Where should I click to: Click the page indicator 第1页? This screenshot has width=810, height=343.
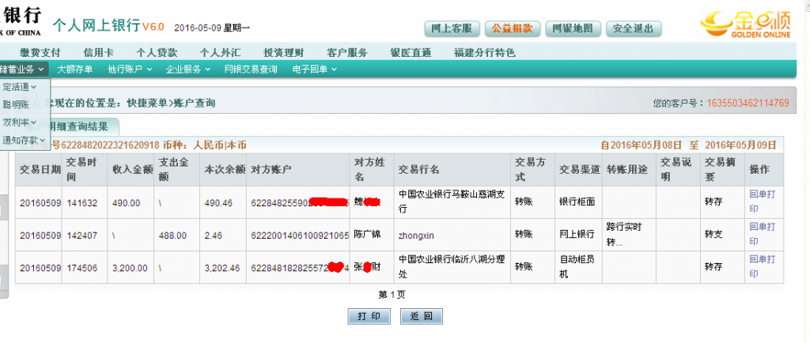coord(392,295)
